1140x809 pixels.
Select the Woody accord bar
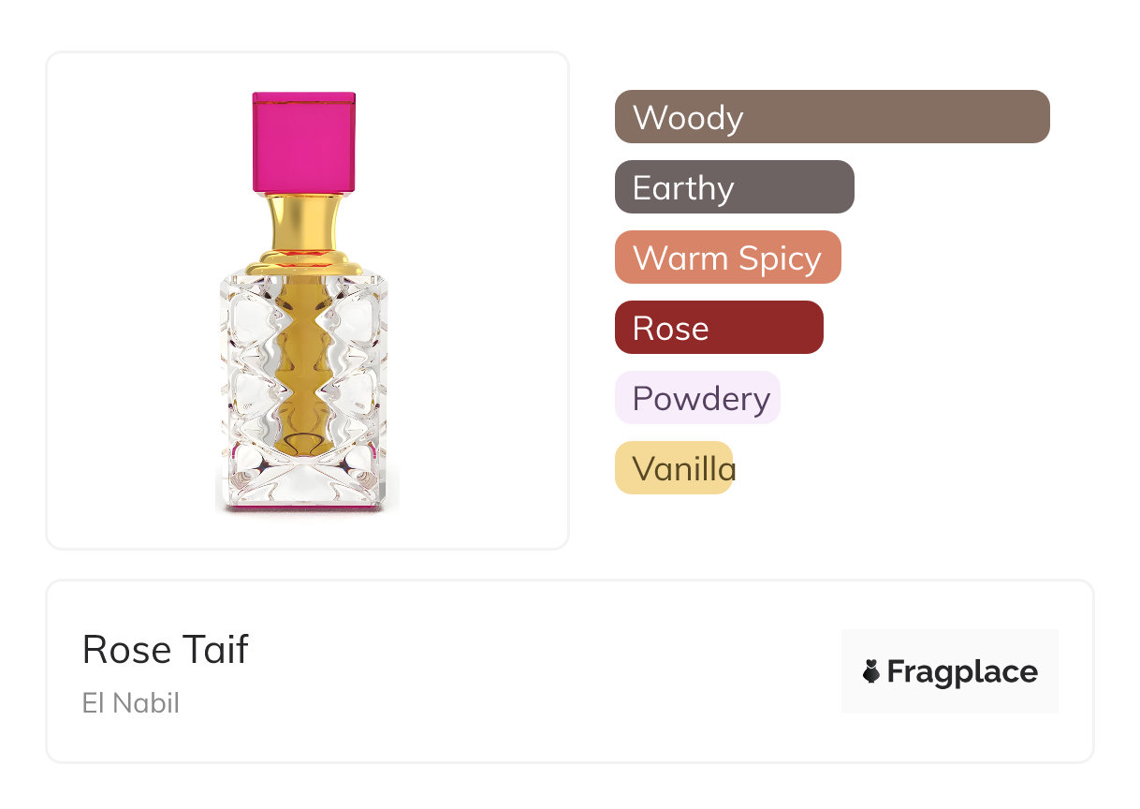831,117
